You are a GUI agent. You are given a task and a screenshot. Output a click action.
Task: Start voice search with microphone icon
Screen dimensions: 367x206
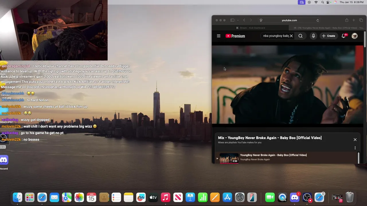point(313,36)
